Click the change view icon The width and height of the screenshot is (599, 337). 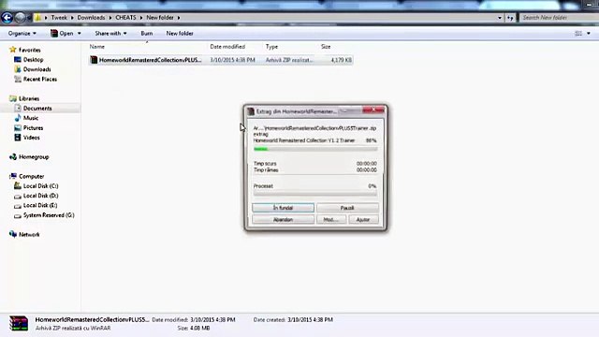pyautogui.click(x=578, y=34)
